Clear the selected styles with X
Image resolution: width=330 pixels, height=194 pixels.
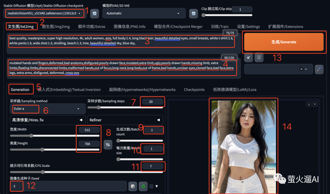point(301,69)
